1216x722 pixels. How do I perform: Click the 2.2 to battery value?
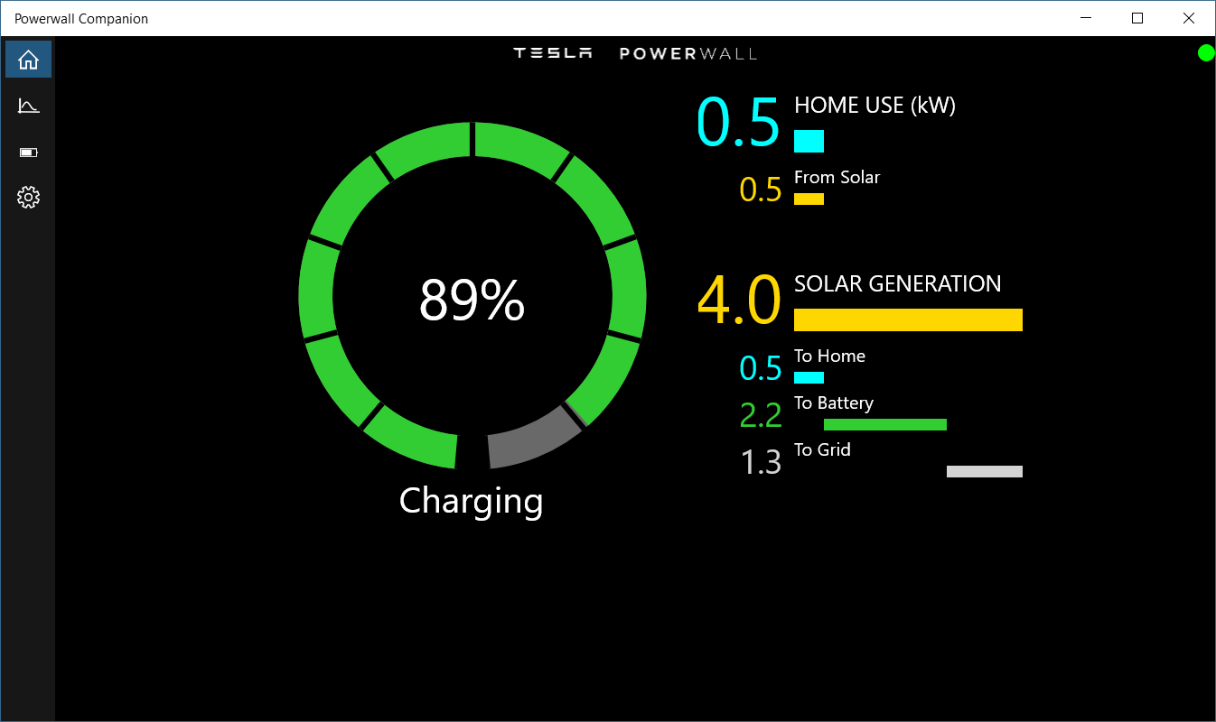(x=761, y=415)
